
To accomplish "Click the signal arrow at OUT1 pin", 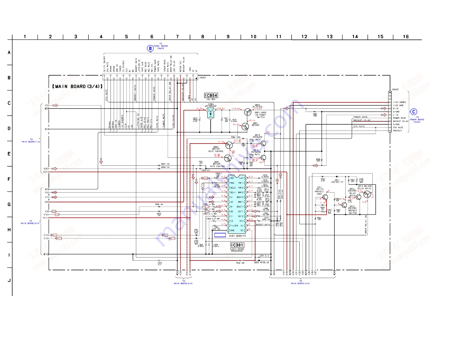I will click(254, 211).
